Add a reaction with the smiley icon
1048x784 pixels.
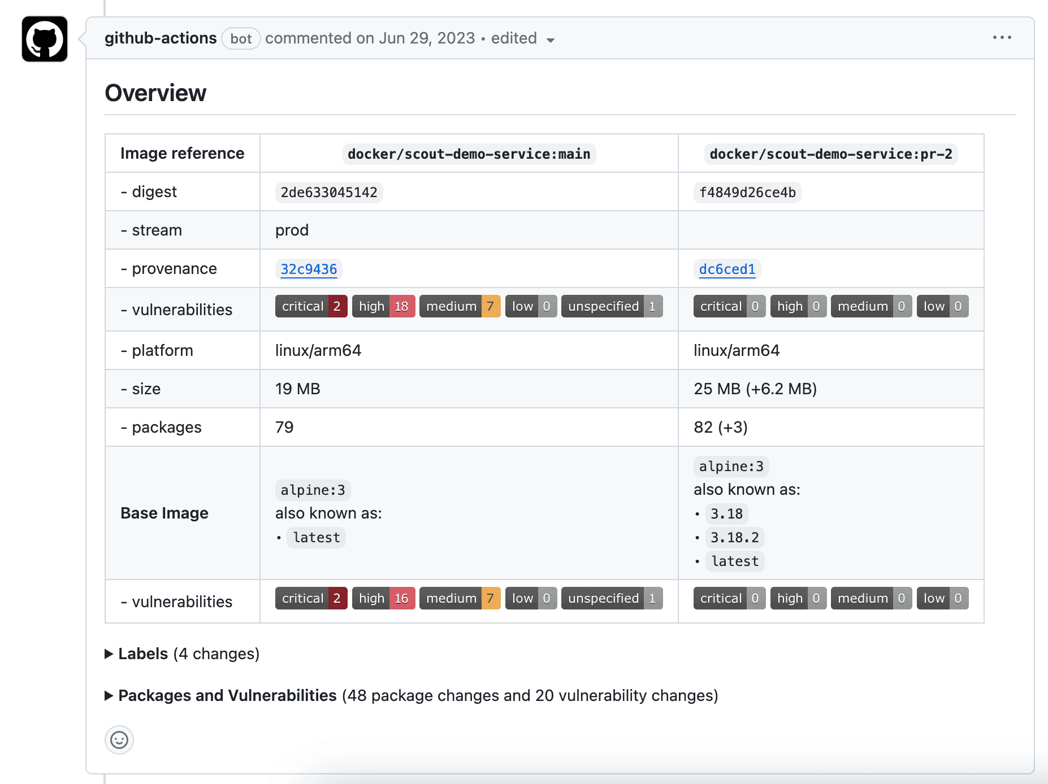pos(119,740)
